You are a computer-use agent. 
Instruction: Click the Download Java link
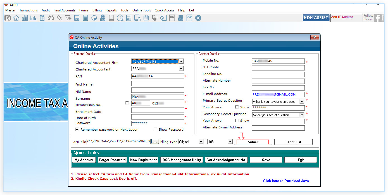pyautogui.click(x=286, y=181)
